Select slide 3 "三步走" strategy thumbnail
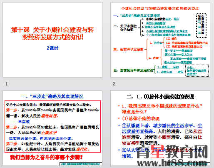Image resolution: width=214 pixels, height=168 pixels. pyautogui.click(x=52, y=128)
